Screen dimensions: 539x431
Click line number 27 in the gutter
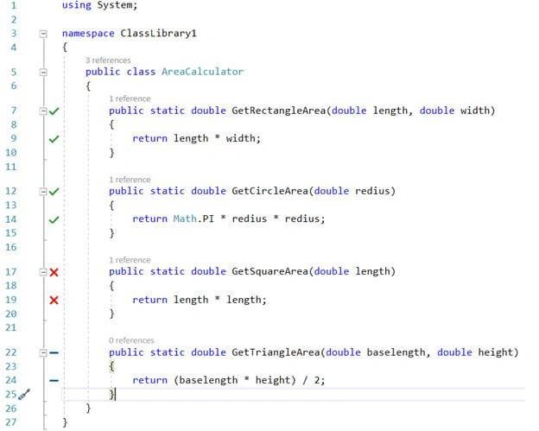(x=11, y=422)
